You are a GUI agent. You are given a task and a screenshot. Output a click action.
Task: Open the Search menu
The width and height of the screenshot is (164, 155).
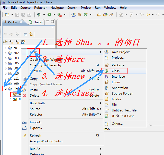(x=72, y=8)
